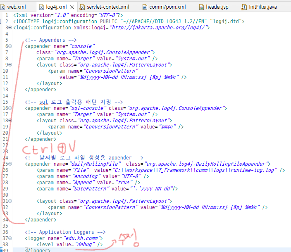Click the closing layout tag on line 12
The image size is (291, 252).
pyautogui.click(x=49, y=83)
